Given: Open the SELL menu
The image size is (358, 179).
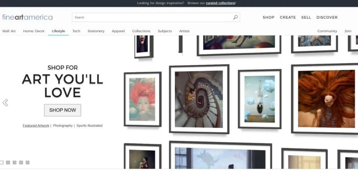Looking at the screenshot, I should tap(306, 17).
